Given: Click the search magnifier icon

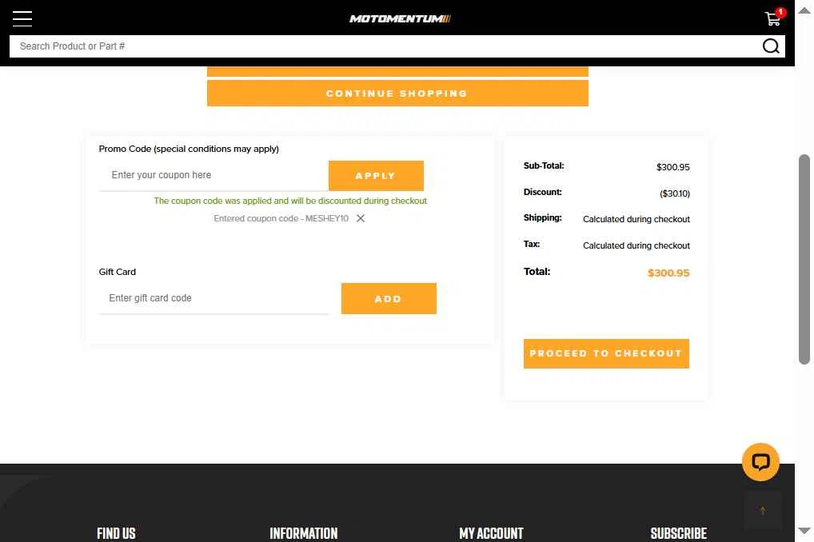Looking at the screenshot, I should pyautogui.click(x=770, y=46).
